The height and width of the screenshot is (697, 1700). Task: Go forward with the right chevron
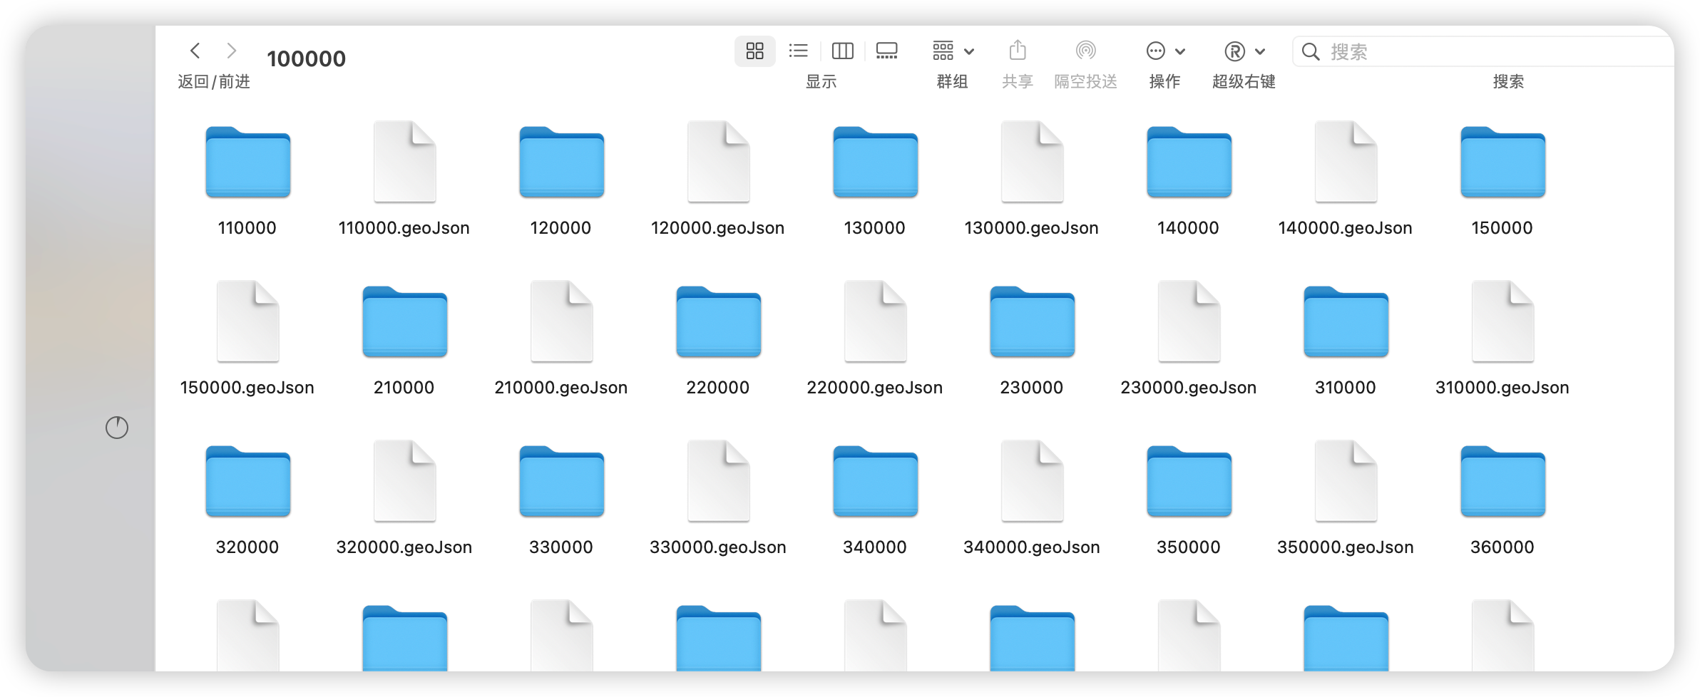coord(231,51)
